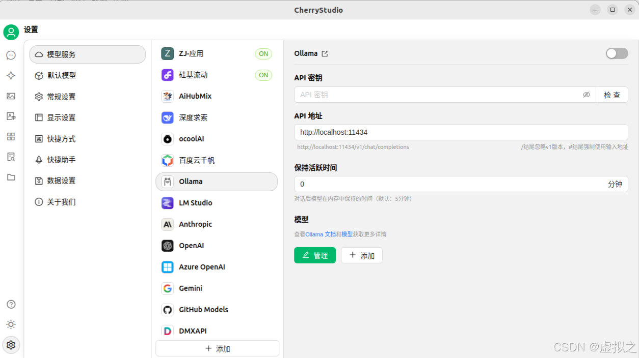The width and height of the screenshot is (639, 358).
Task: Click ON badge for 硅基流动
Action: [263, 75]
